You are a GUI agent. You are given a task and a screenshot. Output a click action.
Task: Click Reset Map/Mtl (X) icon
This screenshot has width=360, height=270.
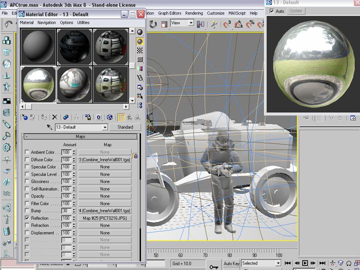[54, 117]
